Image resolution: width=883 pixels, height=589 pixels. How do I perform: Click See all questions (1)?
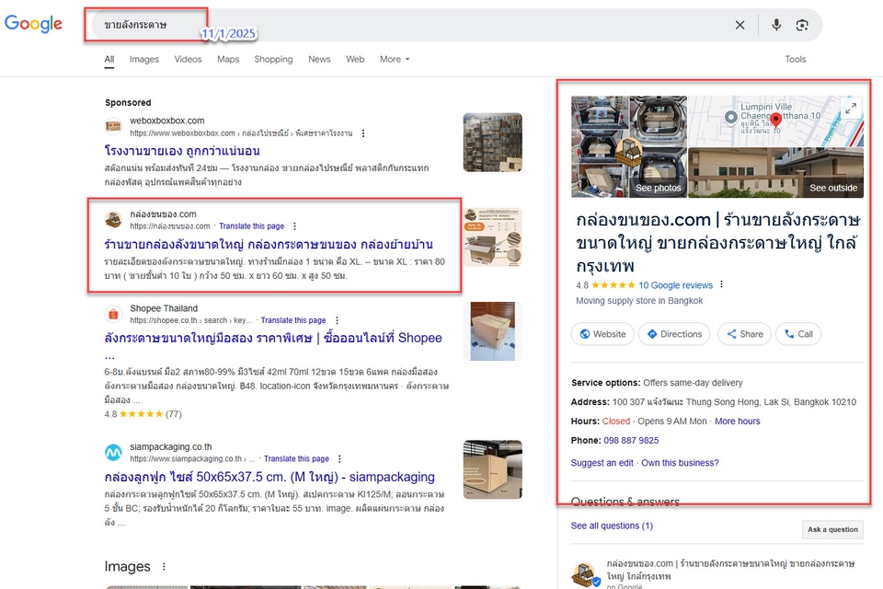click(x=612, y=525)
